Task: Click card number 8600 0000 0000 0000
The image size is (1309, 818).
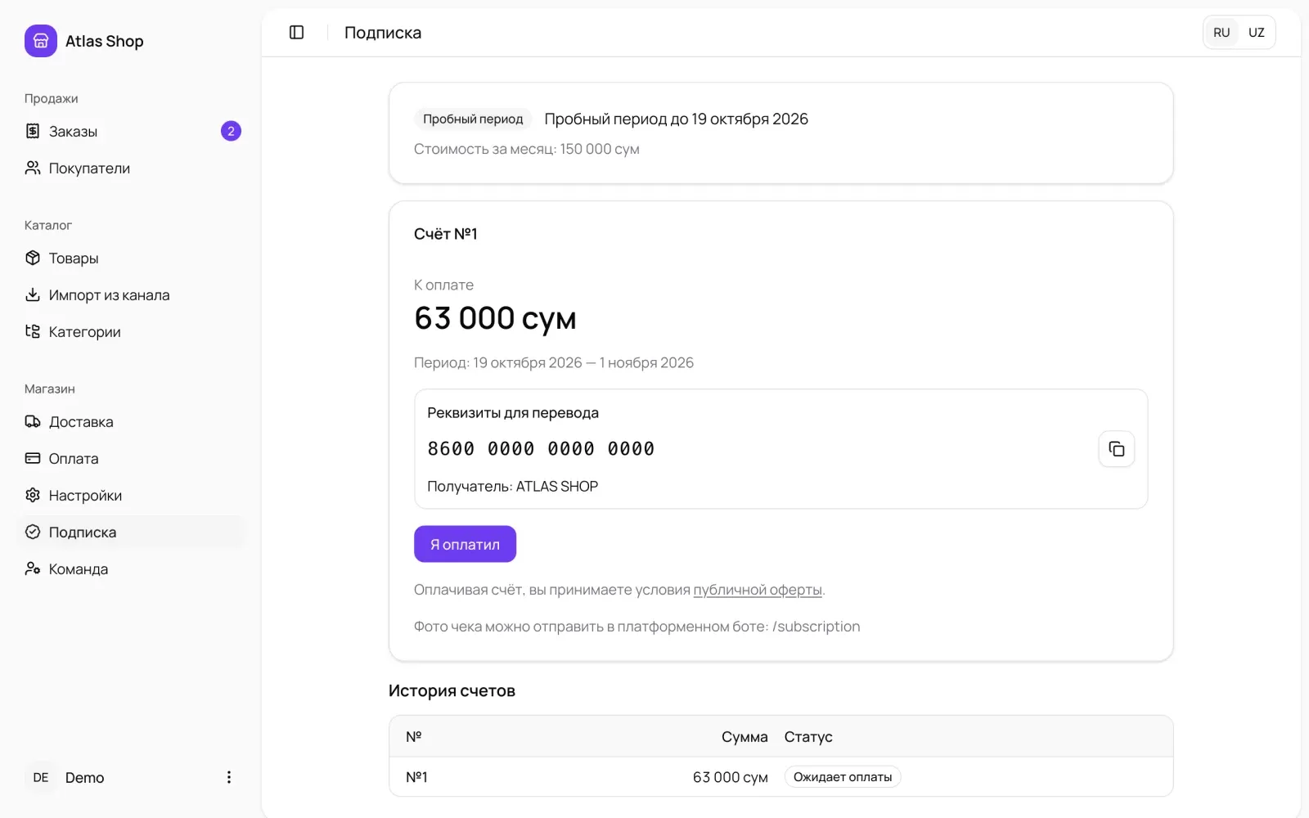Action: coord(541,449)
